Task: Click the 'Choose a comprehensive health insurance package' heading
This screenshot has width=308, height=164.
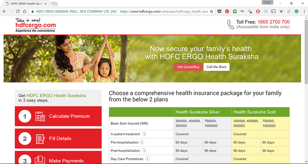Action: pos(195,96)
